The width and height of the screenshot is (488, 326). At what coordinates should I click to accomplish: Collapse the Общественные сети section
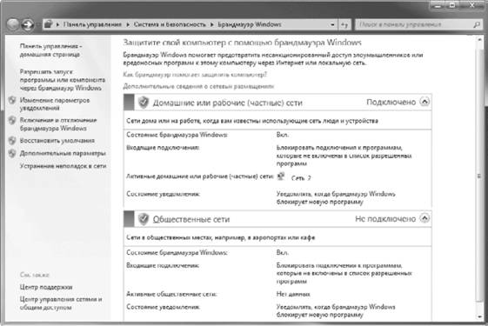coord(424,218)
